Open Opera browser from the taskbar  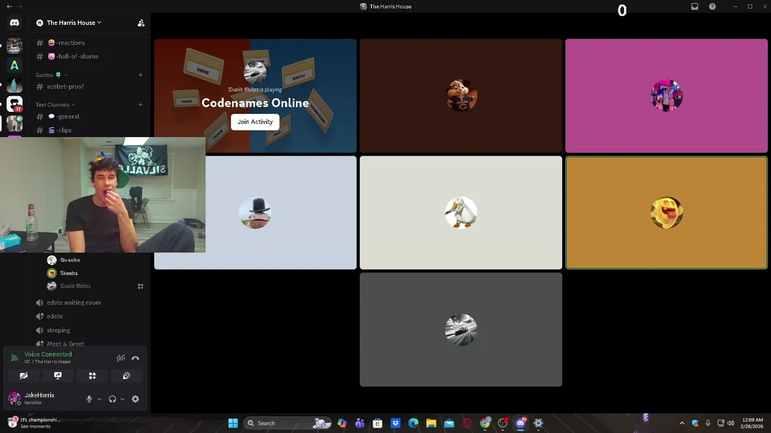point(467,423)
